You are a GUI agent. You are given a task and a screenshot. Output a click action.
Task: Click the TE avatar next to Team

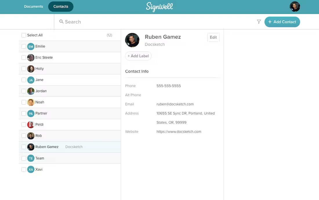click(31, 158)
